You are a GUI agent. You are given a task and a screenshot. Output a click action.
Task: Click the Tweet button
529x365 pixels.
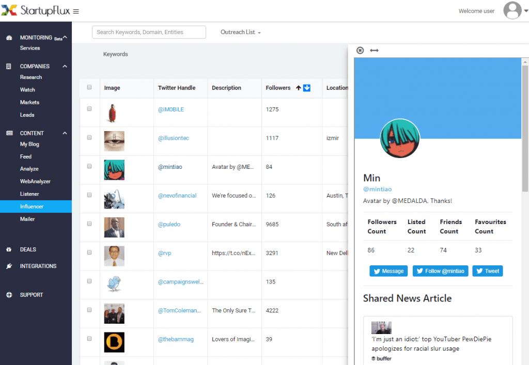[x=488, y=271]
